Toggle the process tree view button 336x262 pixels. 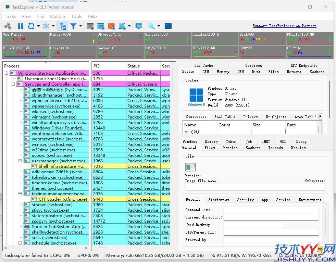63,26
